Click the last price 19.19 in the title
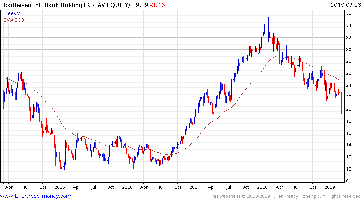Viewport: 361px width, 201px height. click(x=140, y=5)
